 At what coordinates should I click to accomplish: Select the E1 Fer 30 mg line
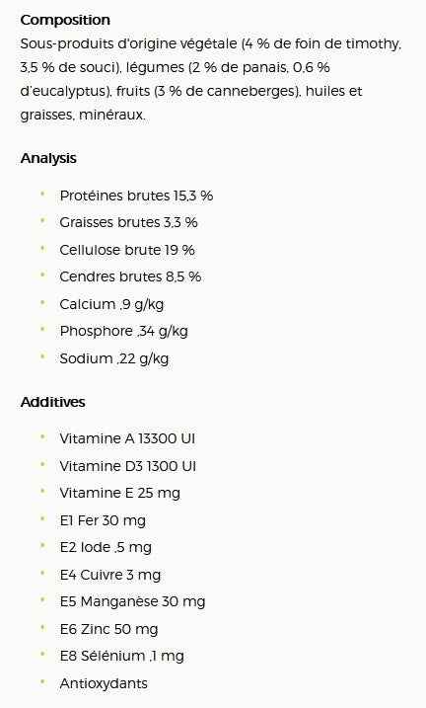(x=103, y=520)
